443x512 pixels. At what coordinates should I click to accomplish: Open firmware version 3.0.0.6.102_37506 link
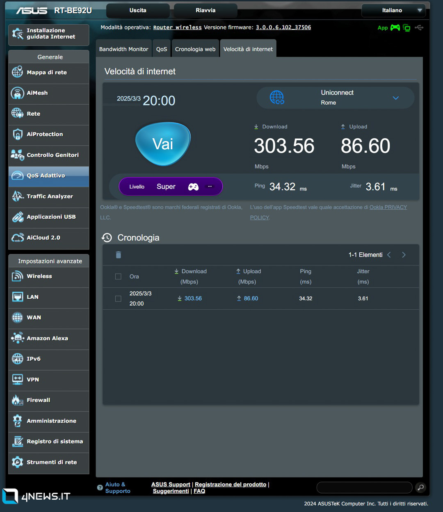pyautogui.click(x=283, y=27)
